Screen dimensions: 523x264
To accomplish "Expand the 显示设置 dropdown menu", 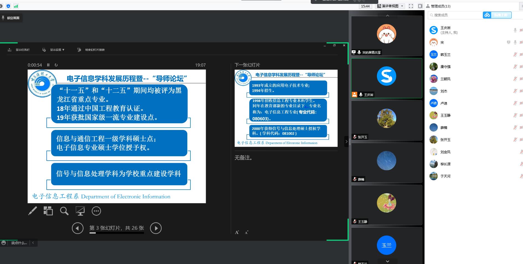I will (x=54, y=50).
